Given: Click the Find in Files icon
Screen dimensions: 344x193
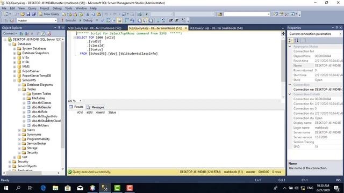Looking at the screenshot, I should pos(220,14).
